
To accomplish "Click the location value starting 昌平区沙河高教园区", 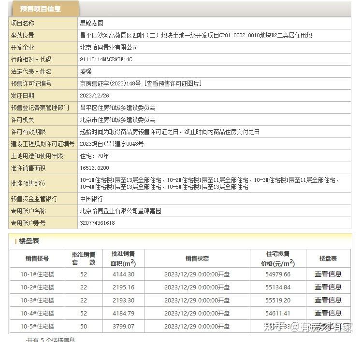I will [196, 35].
